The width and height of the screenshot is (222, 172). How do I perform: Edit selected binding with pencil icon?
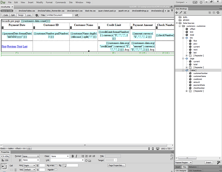pos(181,13)
